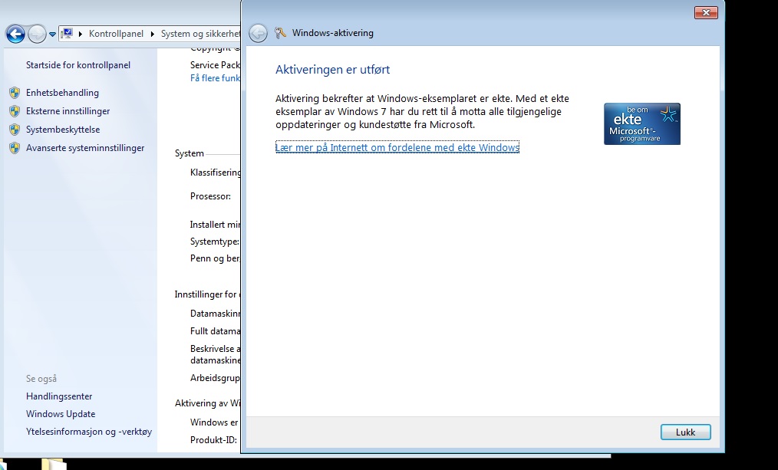Click the Systemtype: label
Image resolution: width=778 pixels, height=470 pixels.
(x=214, y=242)
